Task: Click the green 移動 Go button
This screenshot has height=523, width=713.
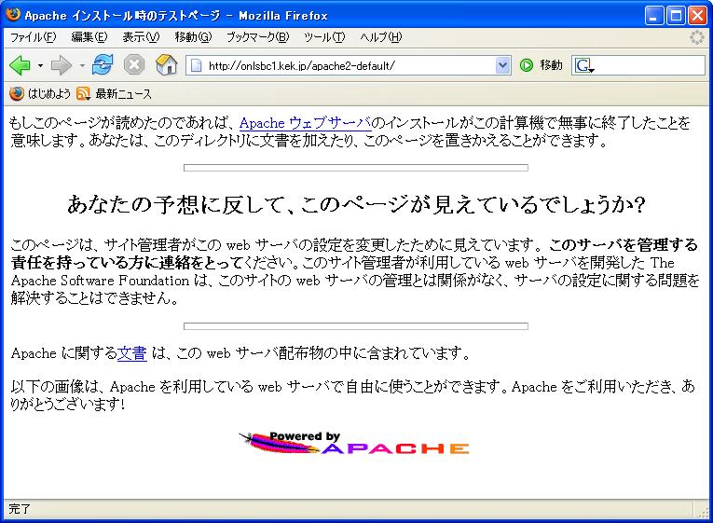Action: pos(542,65)
